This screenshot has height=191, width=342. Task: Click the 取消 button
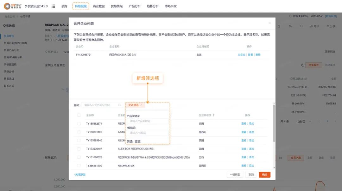[x=251, y=175]
